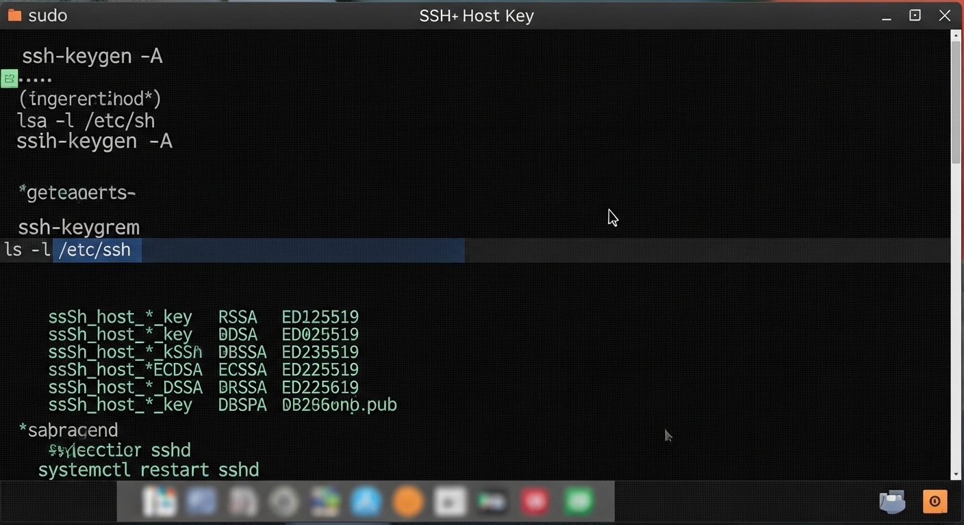Click the scrollbar up arrow
The height and width of the screenshot is (525, 964).
[x=956, y=35]
